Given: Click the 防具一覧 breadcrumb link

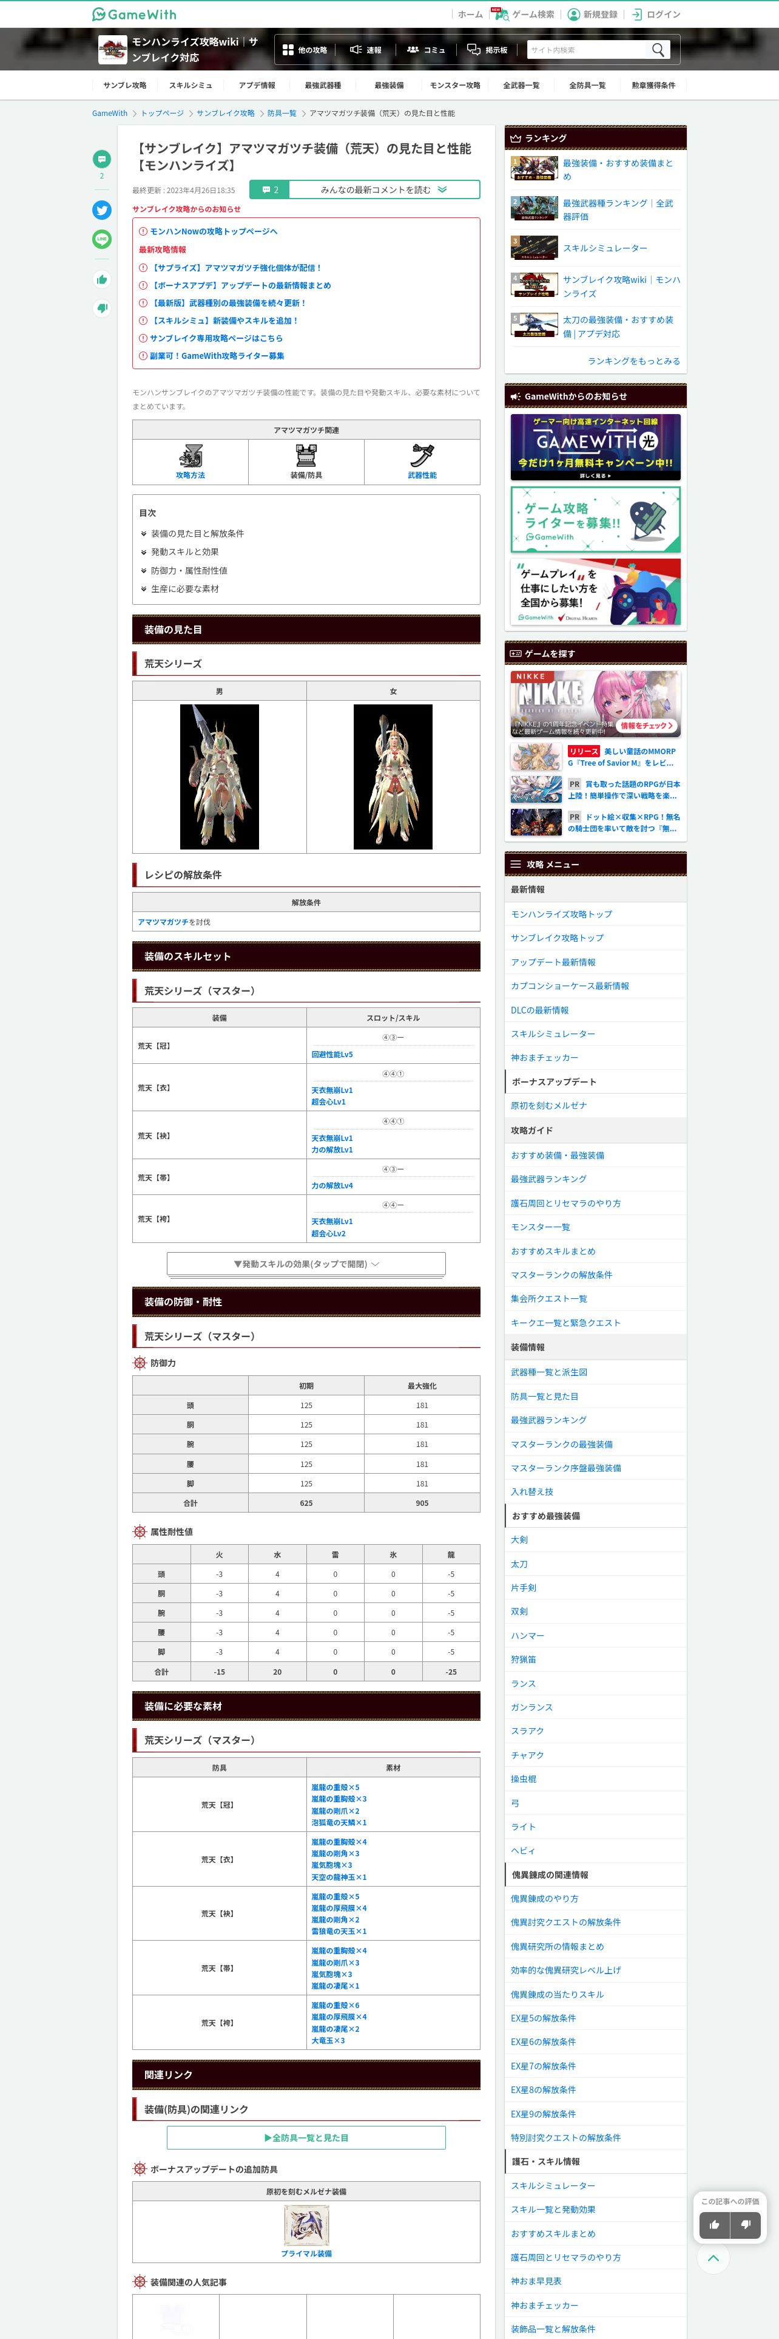Looking at the screenshot, I should (x=282, y=114).
